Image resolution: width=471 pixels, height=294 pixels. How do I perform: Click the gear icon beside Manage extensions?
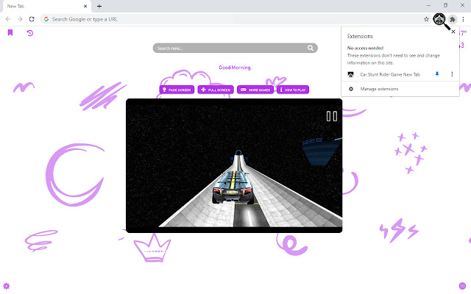351,89
